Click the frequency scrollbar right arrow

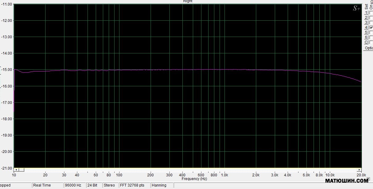click(x=359, y=170)
